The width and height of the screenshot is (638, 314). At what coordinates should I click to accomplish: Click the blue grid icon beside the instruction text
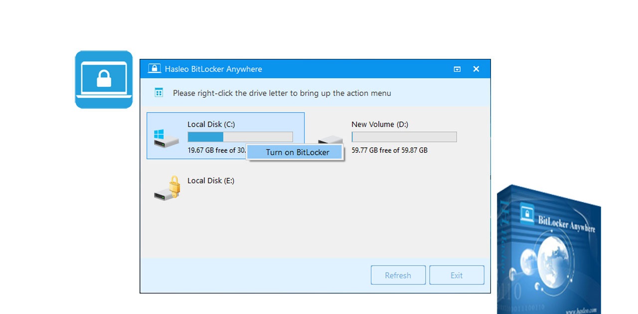pyautogui.click(x=159, y=93)
